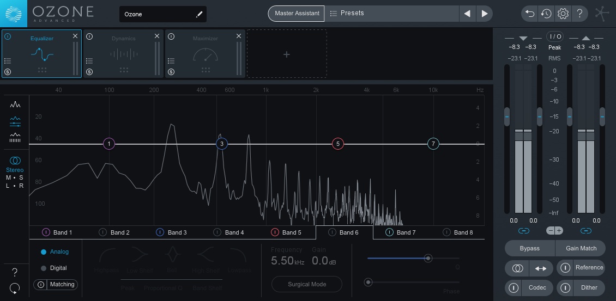Select EQ node 5 on the curve
The height and width of the screenshot is (301, 616).
coord(338,144)
